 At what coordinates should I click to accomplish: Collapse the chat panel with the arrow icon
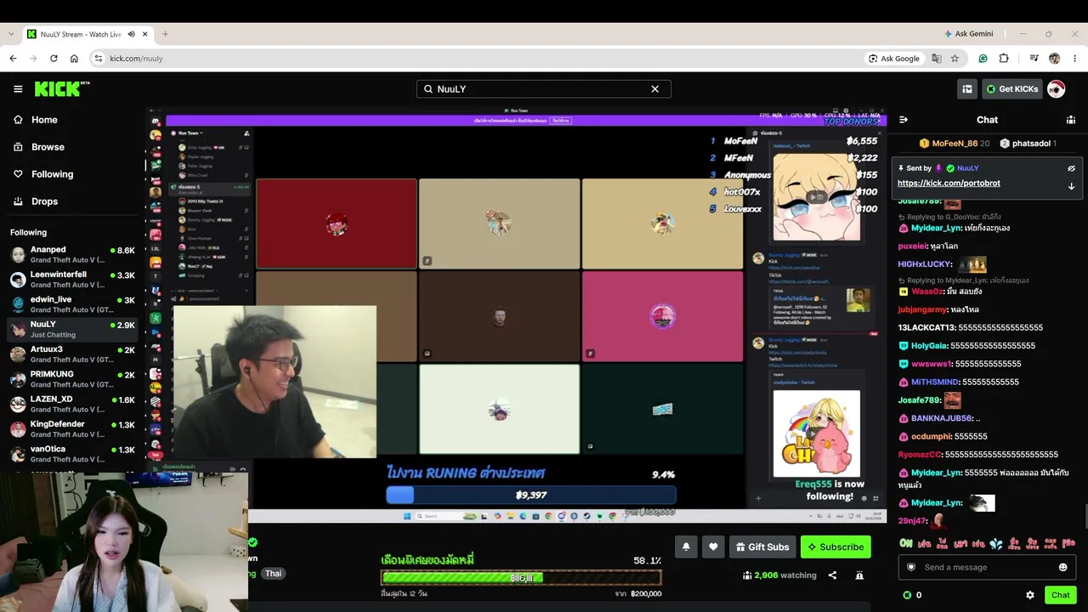904,120
